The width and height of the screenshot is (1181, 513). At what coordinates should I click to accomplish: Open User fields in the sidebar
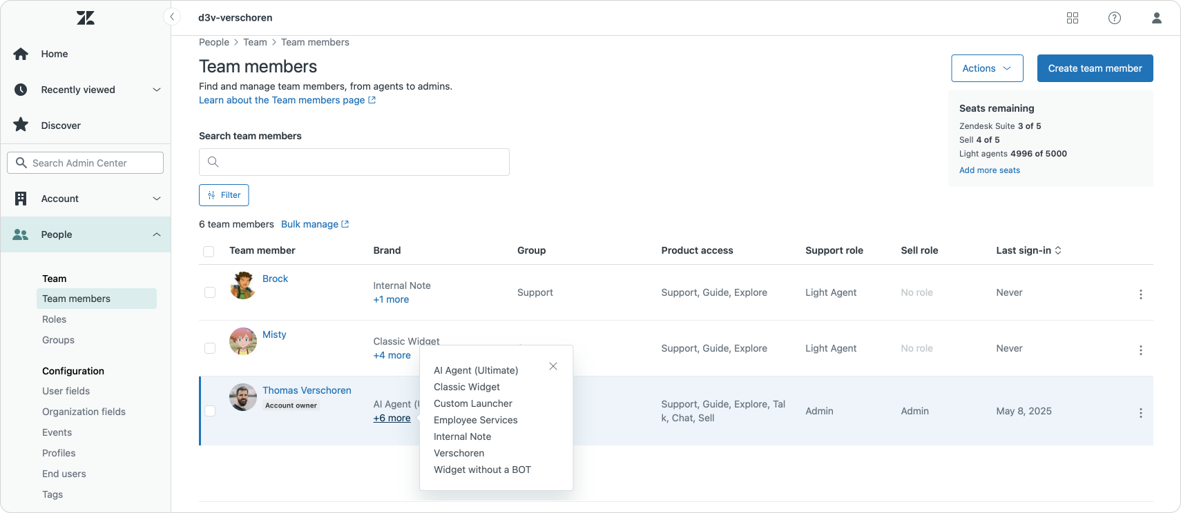[66, 391]
